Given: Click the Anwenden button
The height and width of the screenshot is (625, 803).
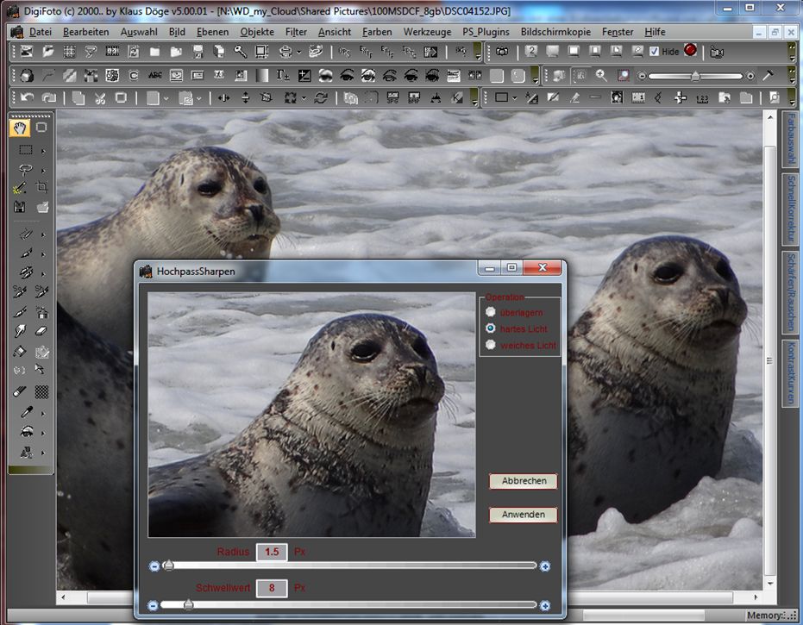Looking at the screenshot, I should pyautogui.click(x=523, y=515).
